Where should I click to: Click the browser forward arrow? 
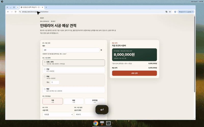point(12,12)
